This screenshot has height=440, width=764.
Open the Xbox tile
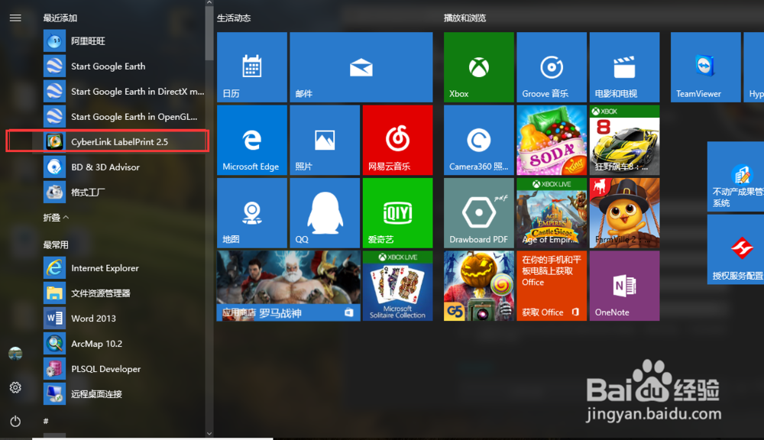click(x=479, y=67)
